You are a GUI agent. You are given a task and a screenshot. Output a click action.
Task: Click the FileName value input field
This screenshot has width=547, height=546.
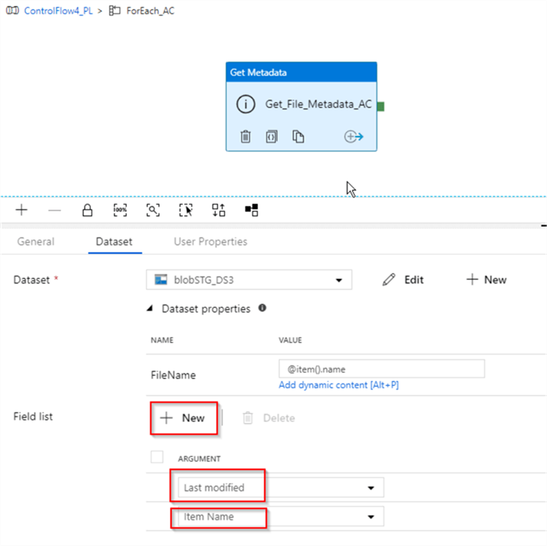pos(381,369)
